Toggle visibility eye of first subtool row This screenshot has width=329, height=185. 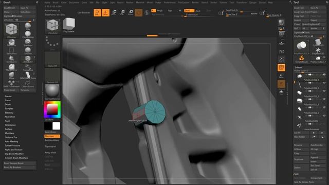click(324, 75)
